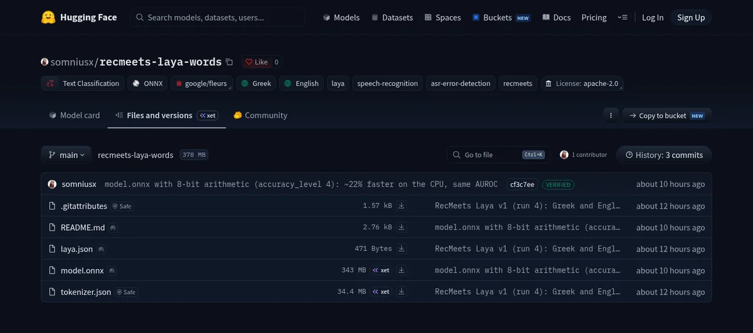The image size is (753, 333).
Task: Click the Copy to bucket button
Action: coord(667,115)
